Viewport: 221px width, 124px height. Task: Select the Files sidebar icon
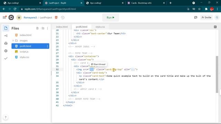click(x=6, y=28)
